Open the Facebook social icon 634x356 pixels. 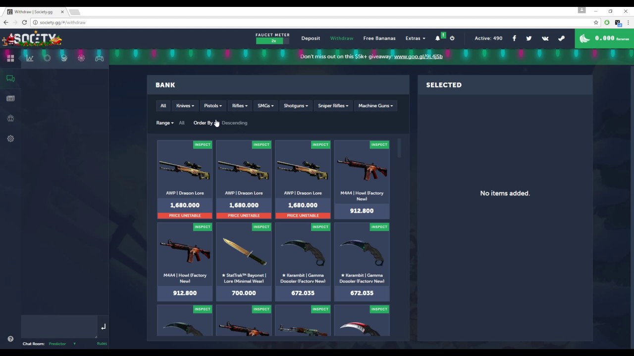[x=514, y=38]
